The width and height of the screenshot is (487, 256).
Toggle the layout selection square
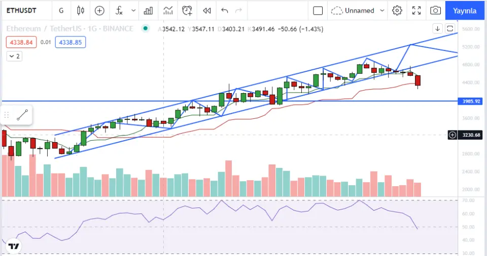point(318,10)
